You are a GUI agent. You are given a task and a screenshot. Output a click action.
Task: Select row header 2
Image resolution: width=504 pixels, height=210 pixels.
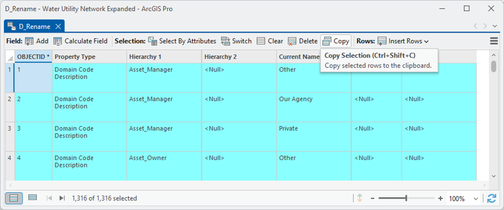tap(10, 107)
